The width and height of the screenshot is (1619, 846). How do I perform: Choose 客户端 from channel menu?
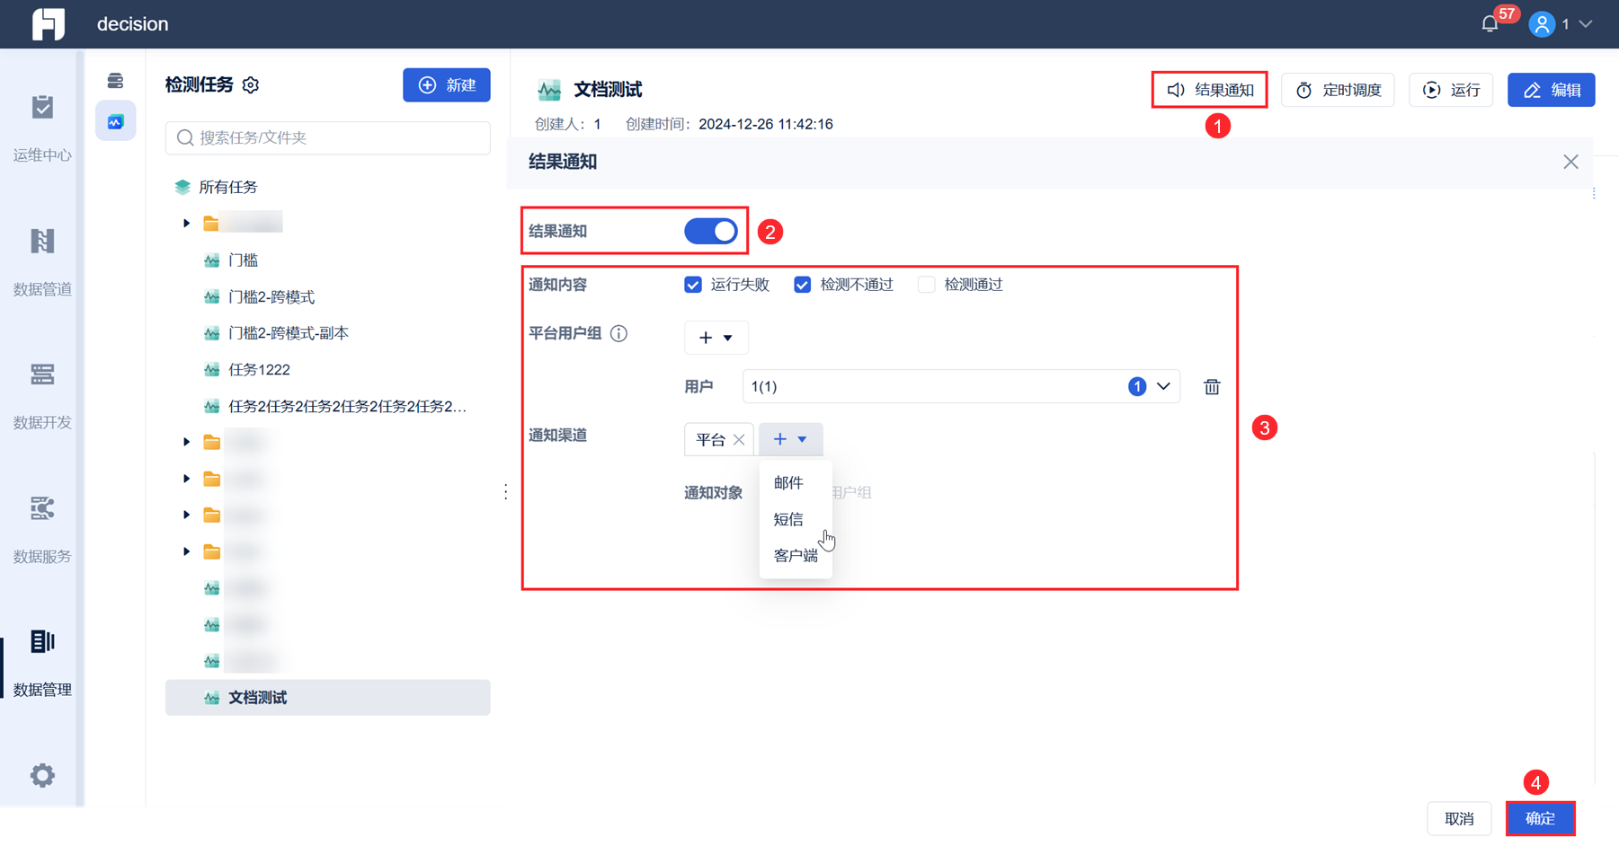point(796,556)
